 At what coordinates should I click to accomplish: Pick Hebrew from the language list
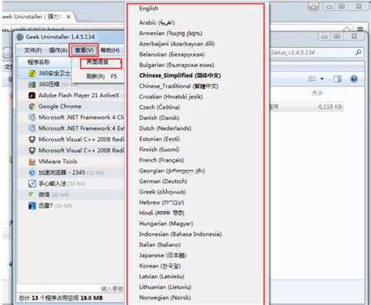click(161, 202)
